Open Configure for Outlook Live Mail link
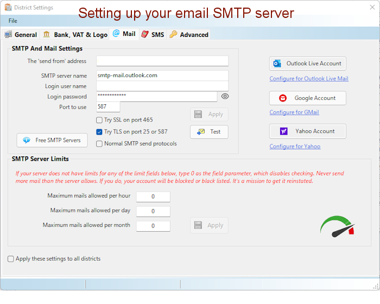Screen dimensions: 380x304 click(309, 79)
